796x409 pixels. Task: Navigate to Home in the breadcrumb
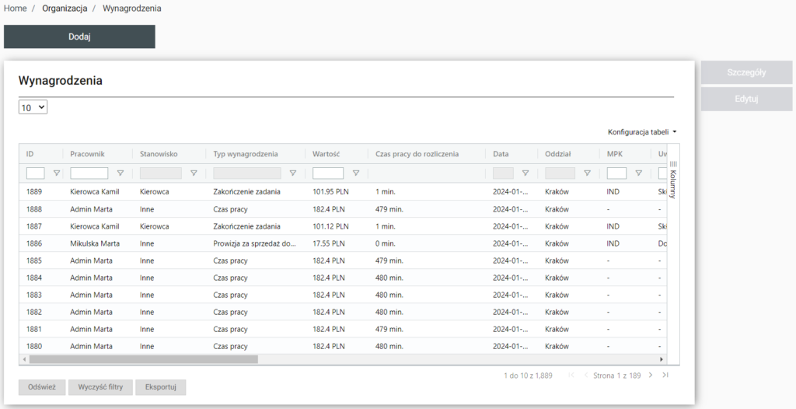click(x=16, y=8)
